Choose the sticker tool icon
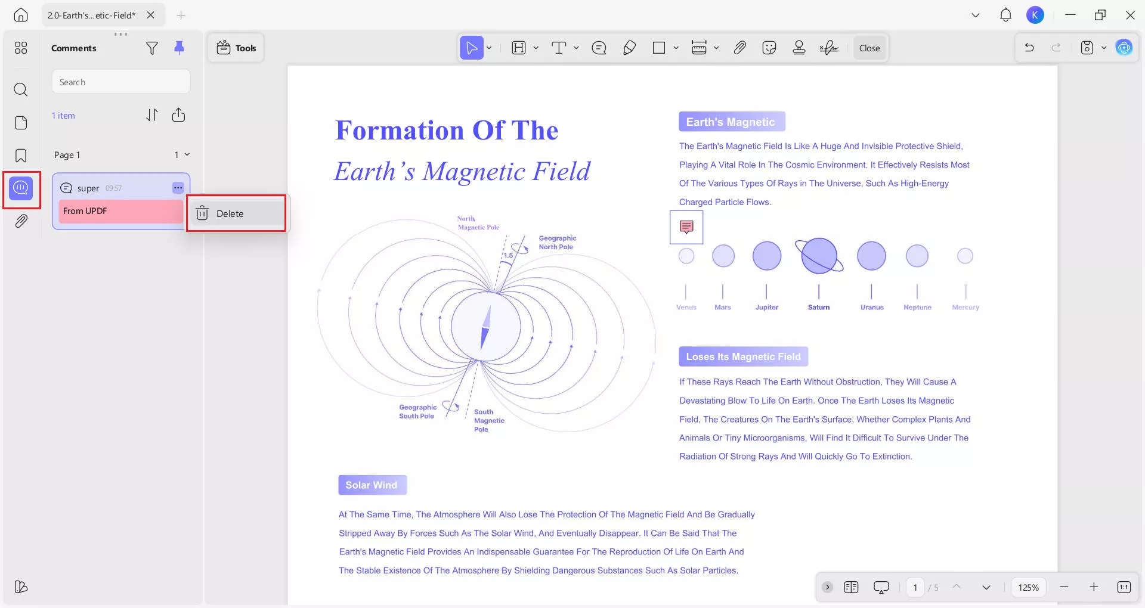The width and height of the screenshot is (1145, 608). point(769,48)
